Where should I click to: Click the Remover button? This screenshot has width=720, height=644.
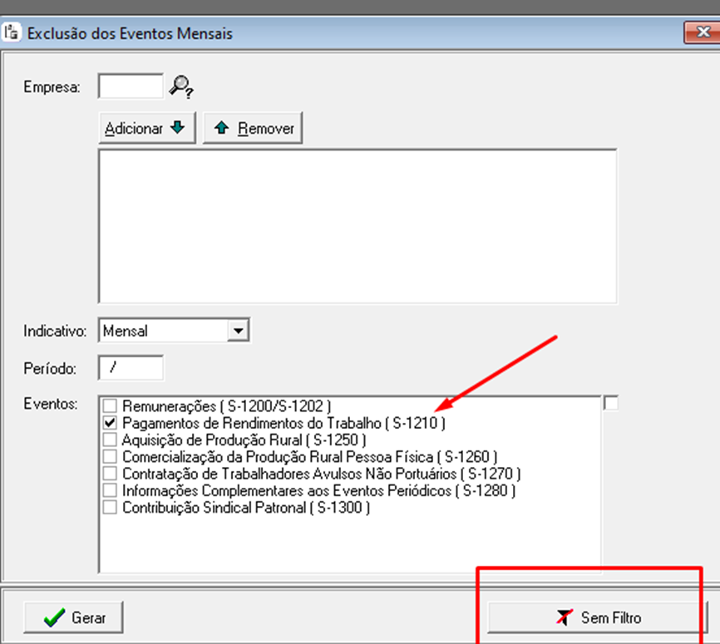click(x=253, y=129)
